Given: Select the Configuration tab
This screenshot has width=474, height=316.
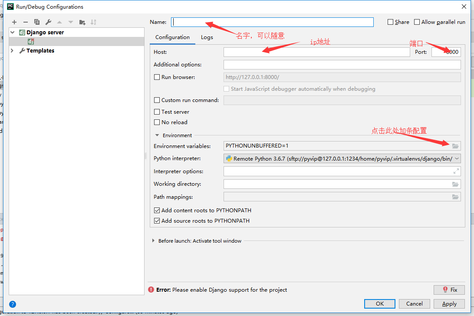Looking at the screenshot, I should click(x=172, y=37).
